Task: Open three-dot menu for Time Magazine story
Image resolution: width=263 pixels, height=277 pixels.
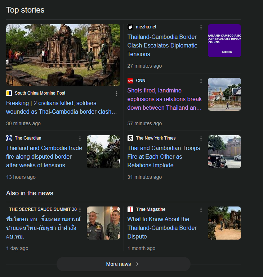Action: click(x=201, y=210)
